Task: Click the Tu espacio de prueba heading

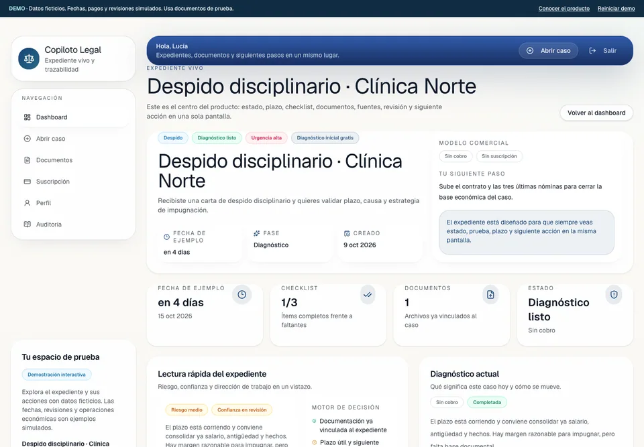Action: point(61,357)
